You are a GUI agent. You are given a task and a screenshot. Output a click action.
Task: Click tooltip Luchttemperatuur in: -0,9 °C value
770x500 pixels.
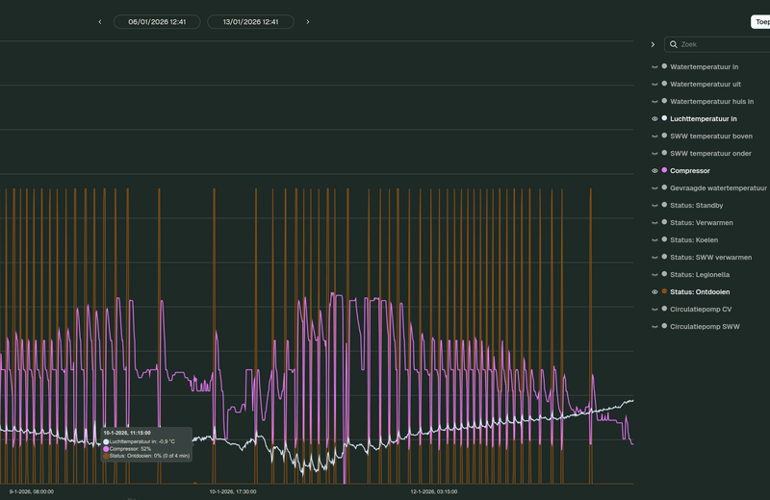[x=141, y=441]
